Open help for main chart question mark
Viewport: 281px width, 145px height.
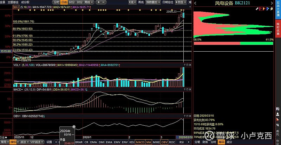[x=190, y=7]
